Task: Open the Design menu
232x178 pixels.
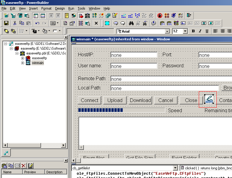Action: pyautogui.click(x=60, y=8)
